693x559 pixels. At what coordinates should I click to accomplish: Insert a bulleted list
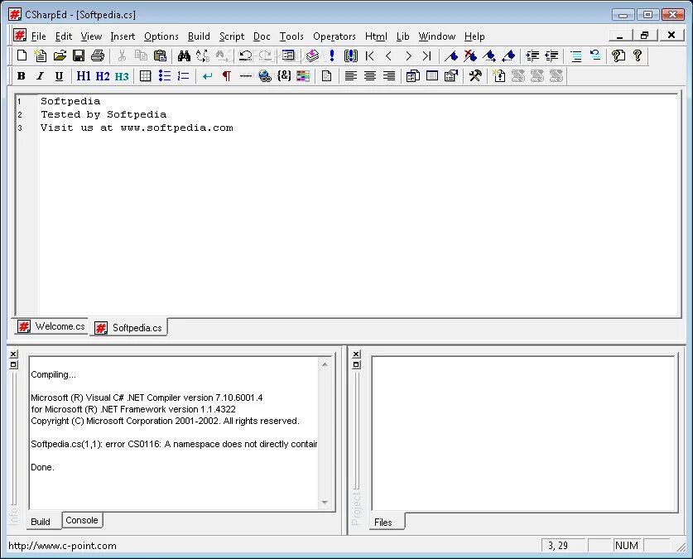[x=165, y=76]
